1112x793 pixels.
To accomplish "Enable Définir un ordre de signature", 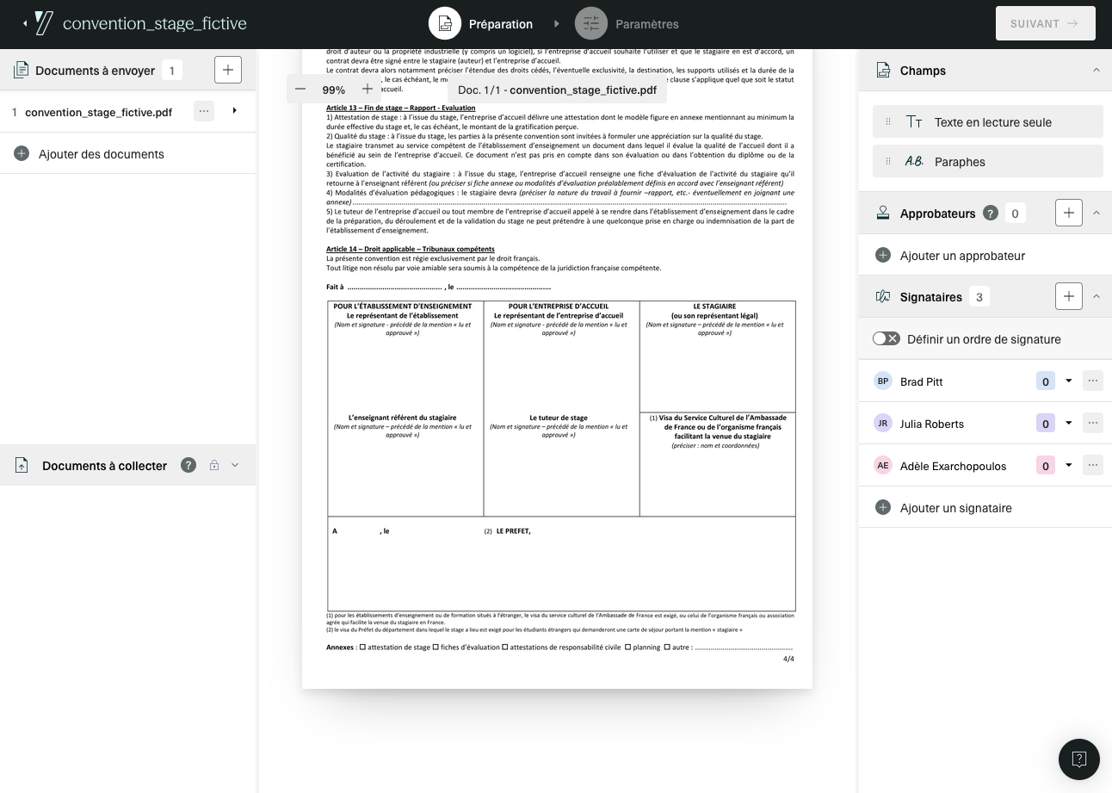I will [887, 338].
